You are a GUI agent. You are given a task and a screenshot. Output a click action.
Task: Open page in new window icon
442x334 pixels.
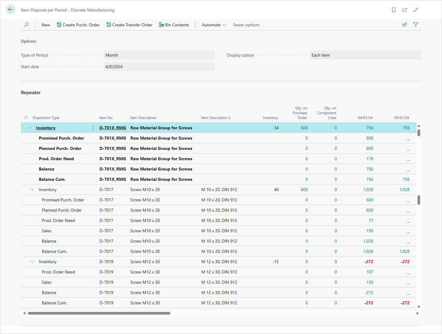point(404,10)
